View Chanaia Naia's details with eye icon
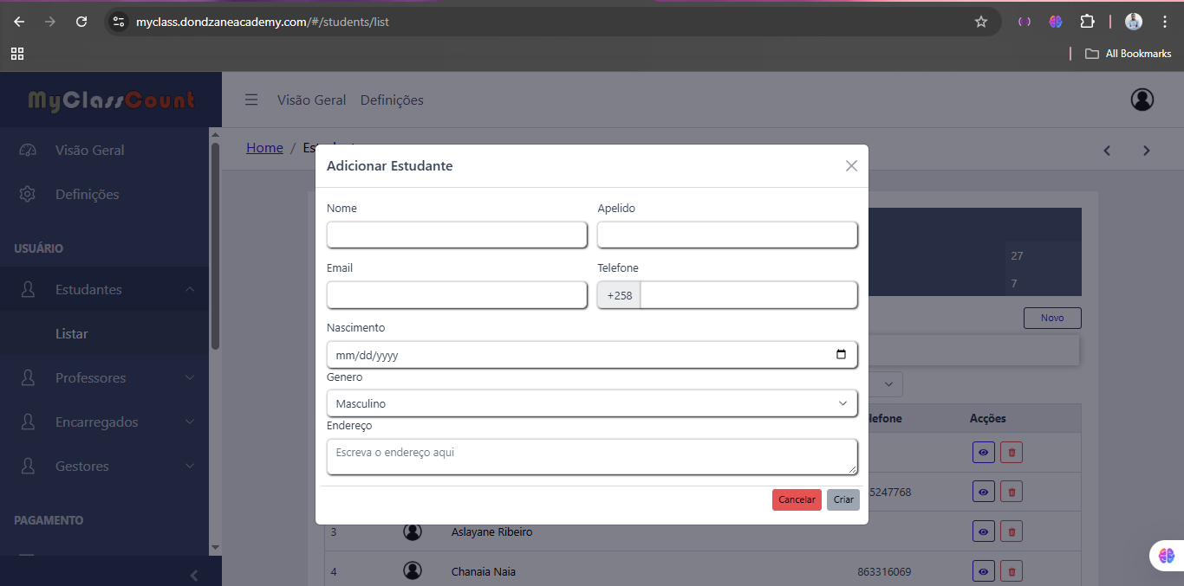This screenshot has width=1184, height=586. [x=983, y=571]
